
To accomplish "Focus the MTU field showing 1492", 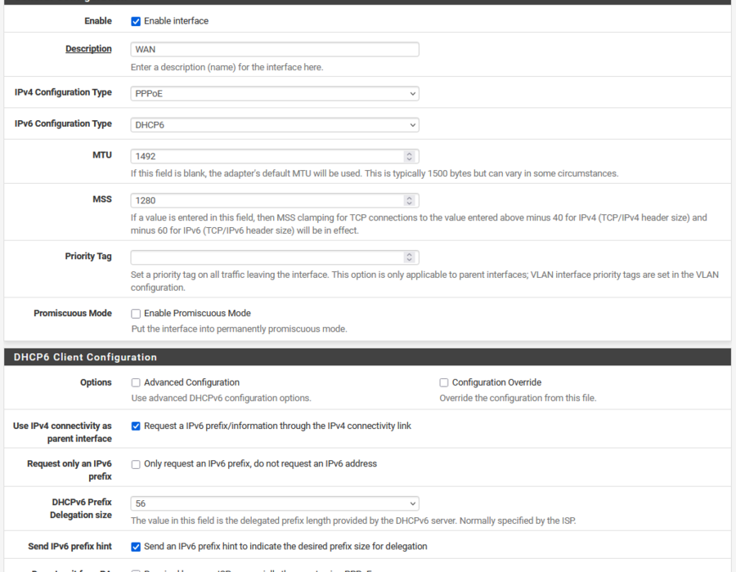I will 275,157.
